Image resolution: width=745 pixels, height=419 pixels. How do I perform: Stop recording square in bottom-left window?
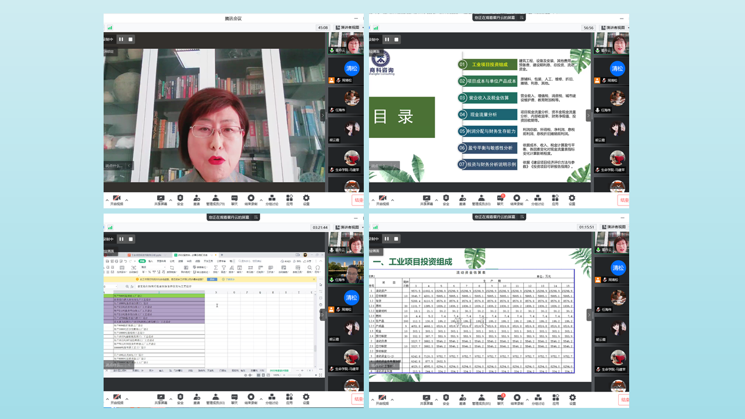[130, 239]
